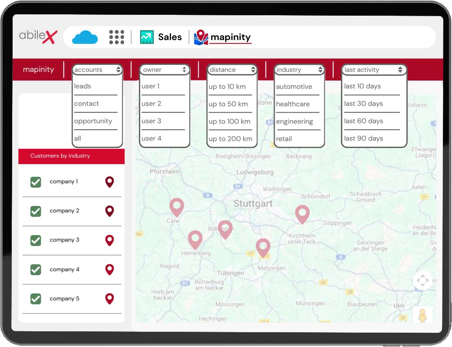Uncheck the company 2 checkbox

(x=36, y=211)
